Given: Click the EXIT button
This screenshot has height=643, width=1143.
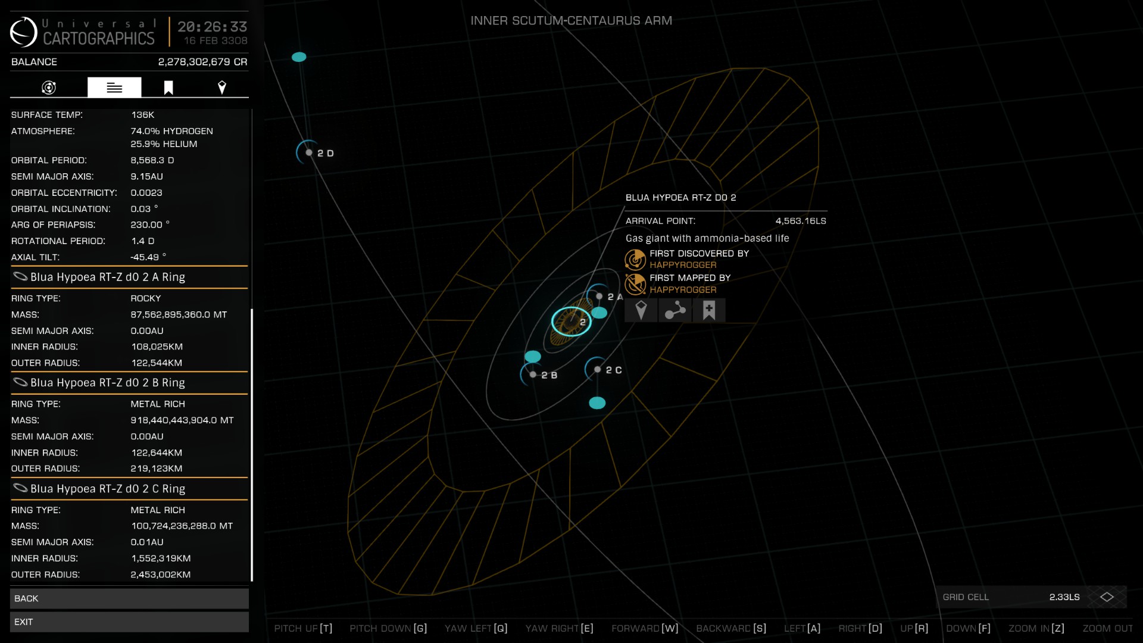Looking at the screenshot, I should tap(129, 622).
